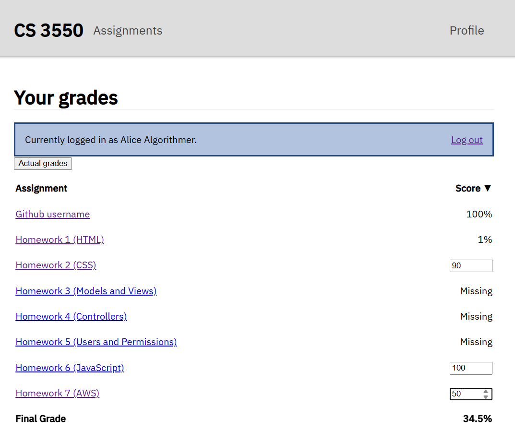Click the decrement arrow on Homework 7 score
Image resolution: width=515 pixels, height=443 pixels.
click(486, 397)
